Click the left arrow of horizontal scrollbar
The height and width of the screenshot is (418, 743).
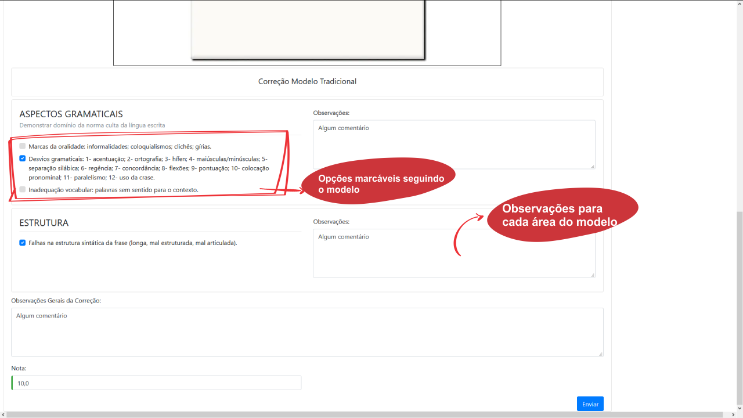tap(3, 415)
